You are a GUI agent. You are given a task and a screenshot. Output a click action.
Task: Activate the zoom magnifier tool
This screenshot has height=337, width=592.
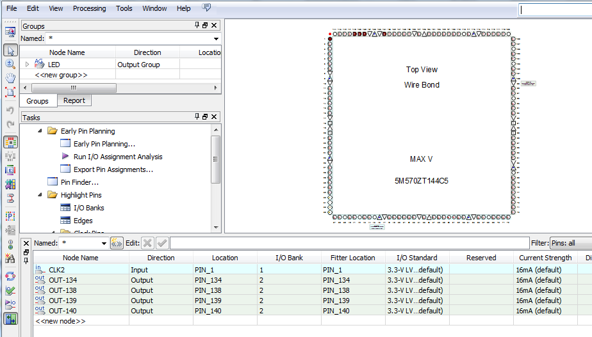point(10,64)
